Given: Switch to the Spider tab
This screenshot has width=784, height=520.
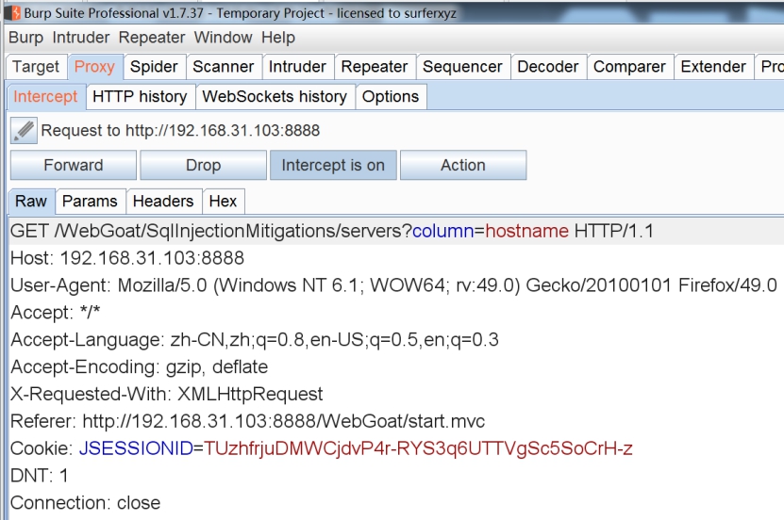Looking at the screenshot, I should tap(154, 67).
